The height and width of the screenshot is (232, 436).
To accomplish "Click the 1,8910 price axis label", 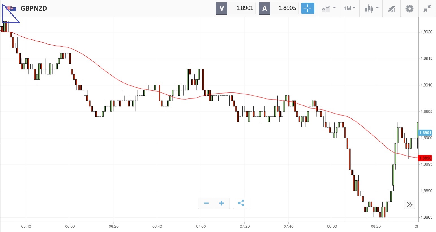I will tap(426, 85).
